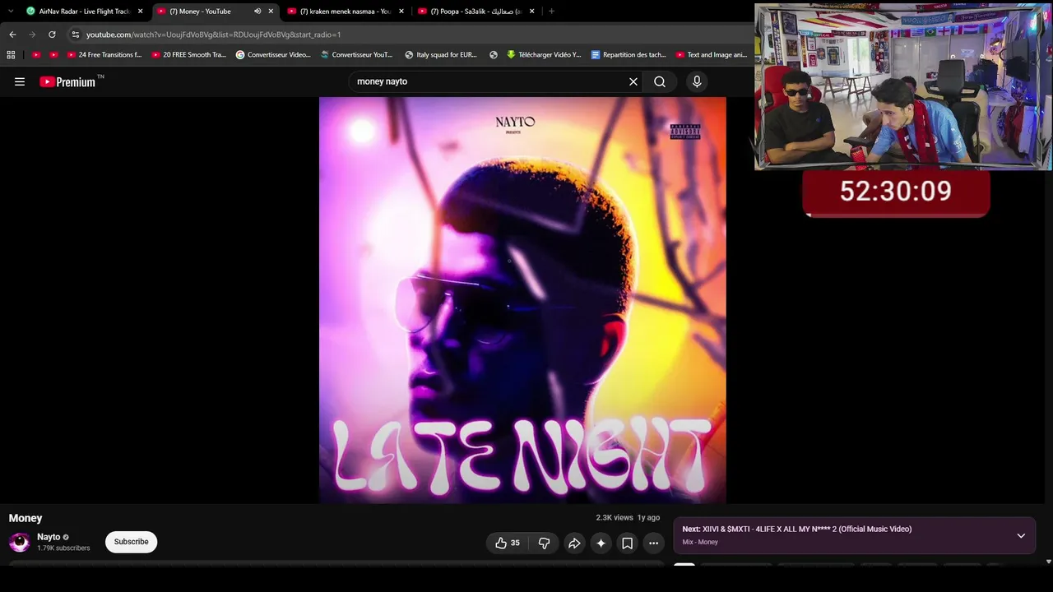Screen dimensions: 1053x592
Task: Open the globe icon bookmark
Action: (x=494, y=55)
